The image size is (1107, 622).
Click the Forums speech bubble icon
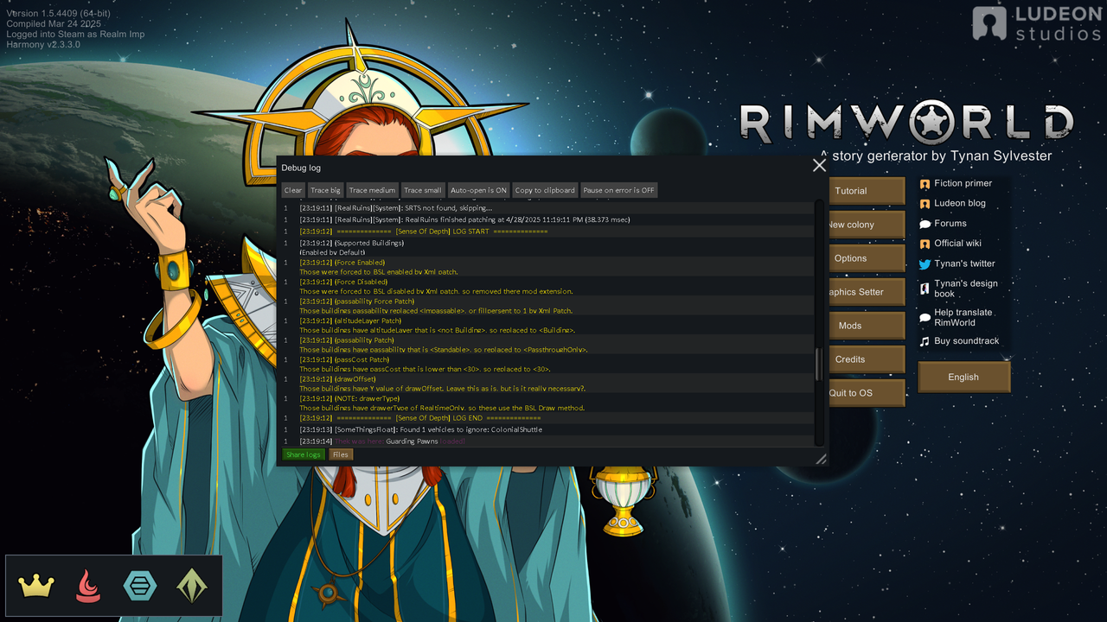tap(925, 224)
